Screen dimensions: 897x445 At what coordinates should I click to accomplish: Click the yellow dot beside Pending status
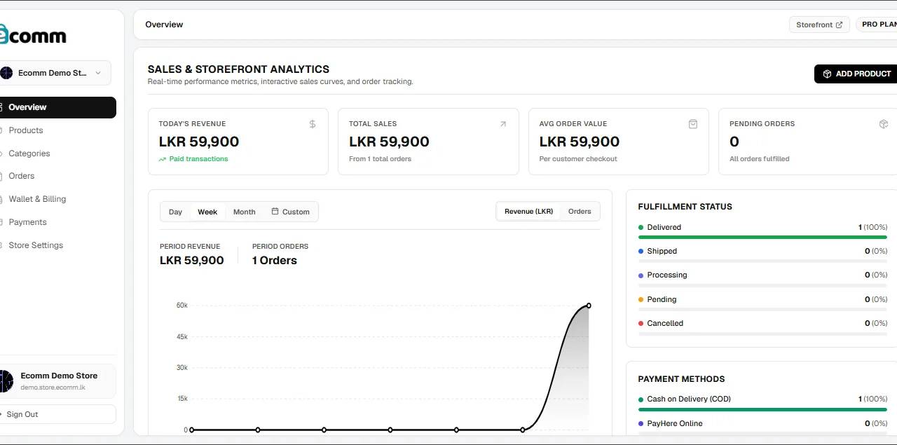tap(641, 299)
